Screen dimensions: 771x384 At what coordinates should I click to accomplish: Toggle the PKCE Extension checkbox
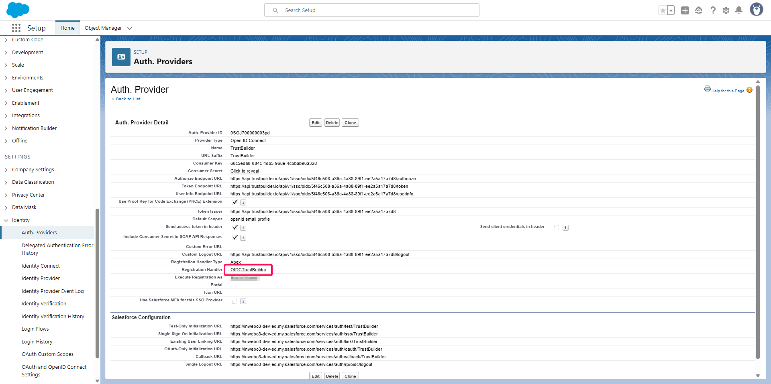[235, 202]
